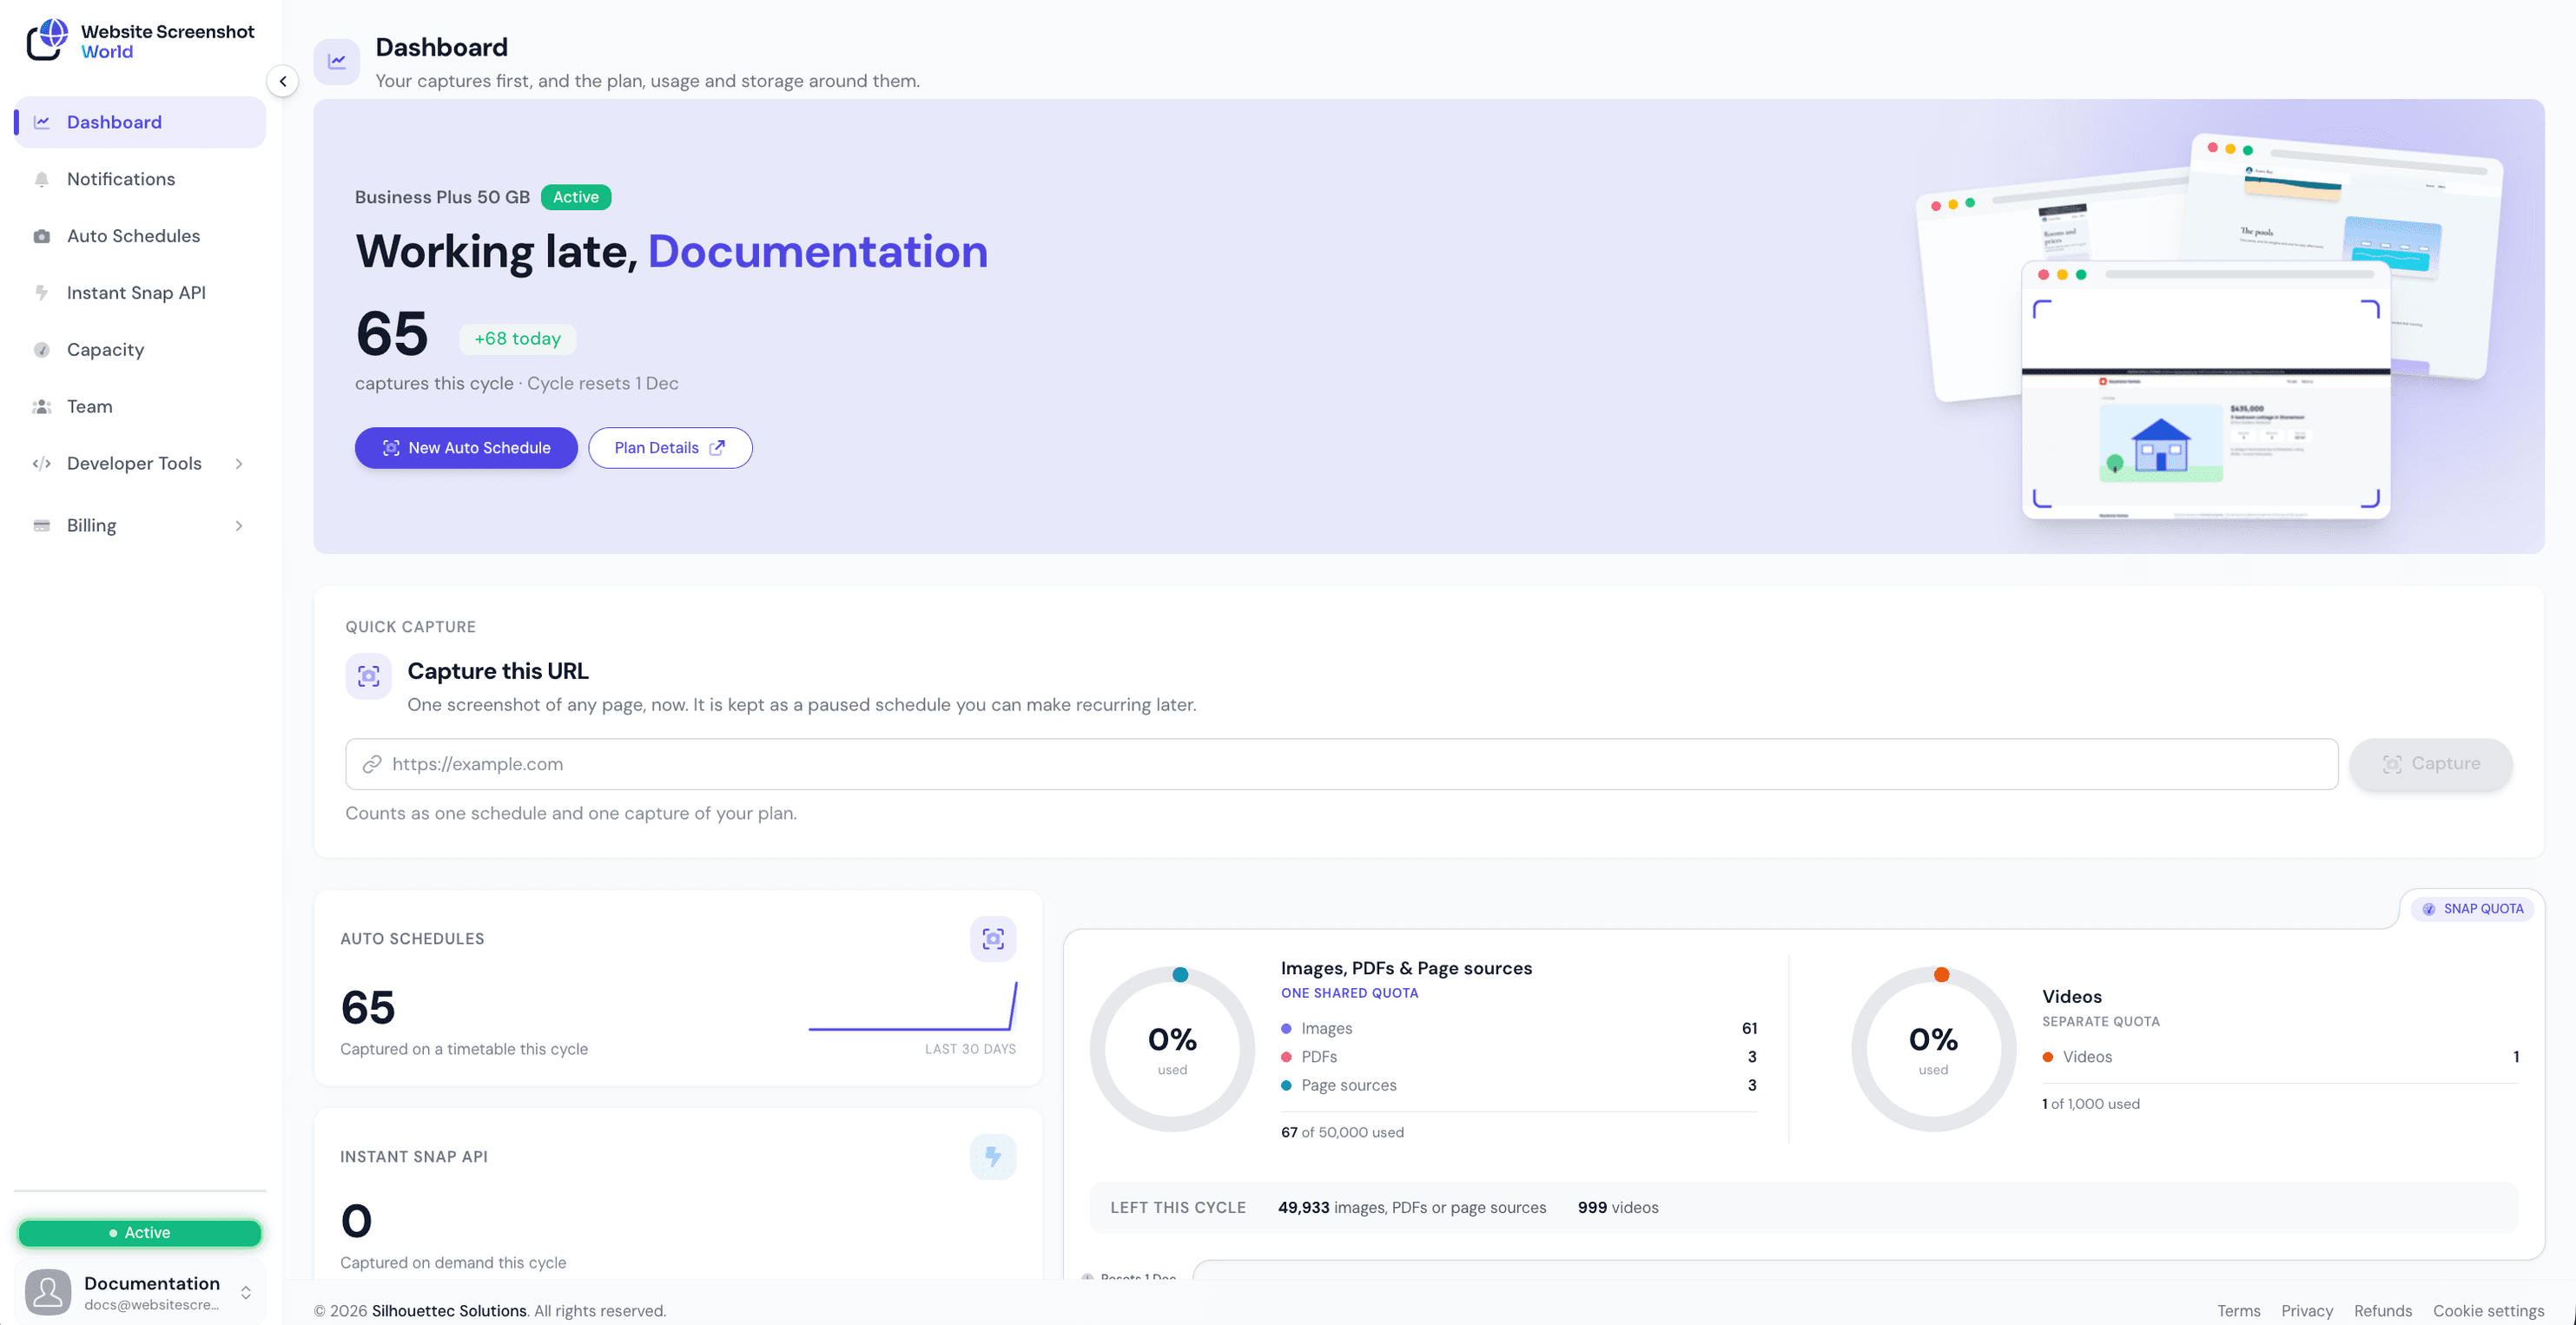Click the images and PDFs 0% used gauge
The height and width of the screenshot is (1325, 2576).
(x=1172, y=1049)
